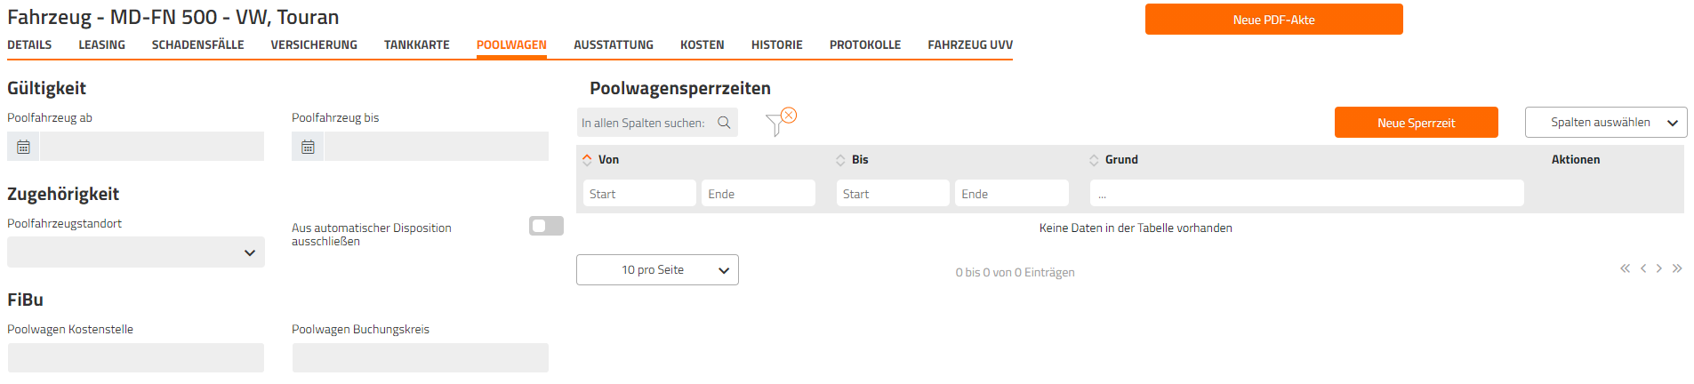Image resolution: width=1694 pixels, height=384 pixels.
Task: Clear filters using the funnel icon
Action: [x=781, y=122]
